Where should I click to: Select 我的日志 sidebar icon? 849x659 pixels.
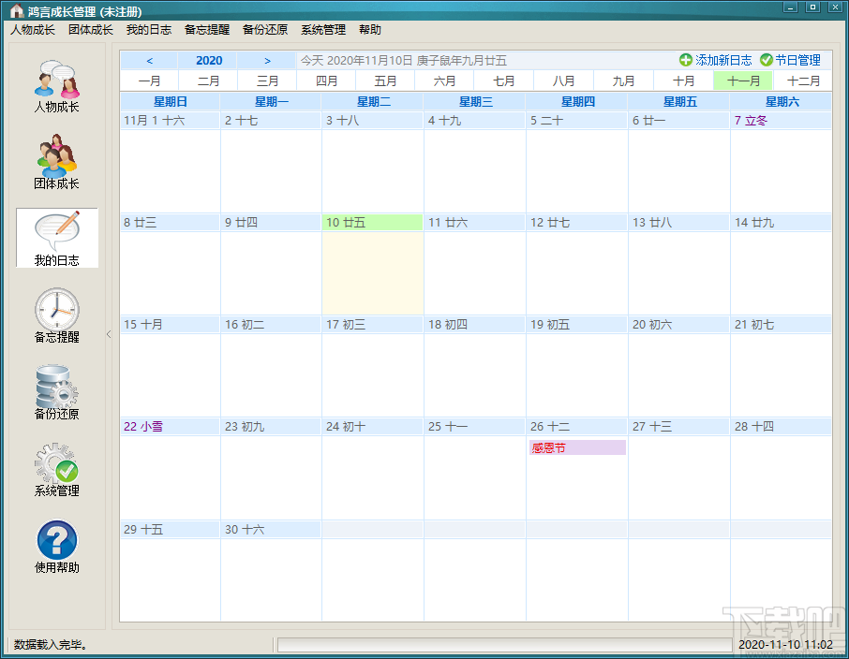[57, 238]
